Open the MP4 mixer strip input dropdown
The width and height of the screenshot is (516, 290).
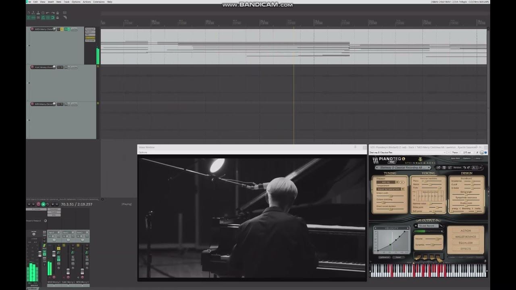pos(82,232)
